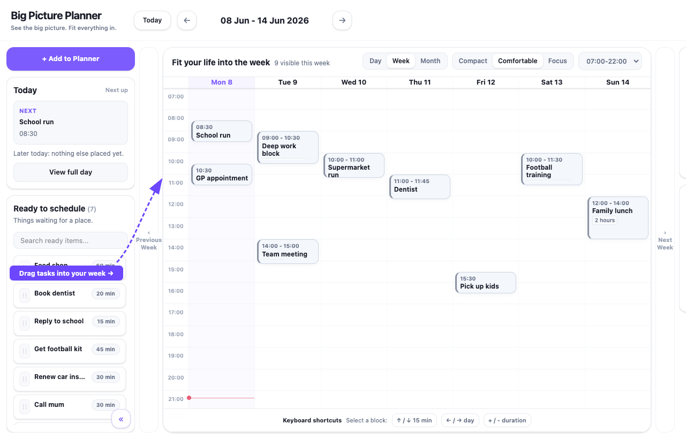The image size is (686, 439).
Task: Click the 08 Jun - 14 Jun 2026 date range
Action: coord(265,20)
